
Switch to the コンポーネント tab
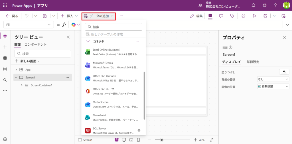point(36,44)
